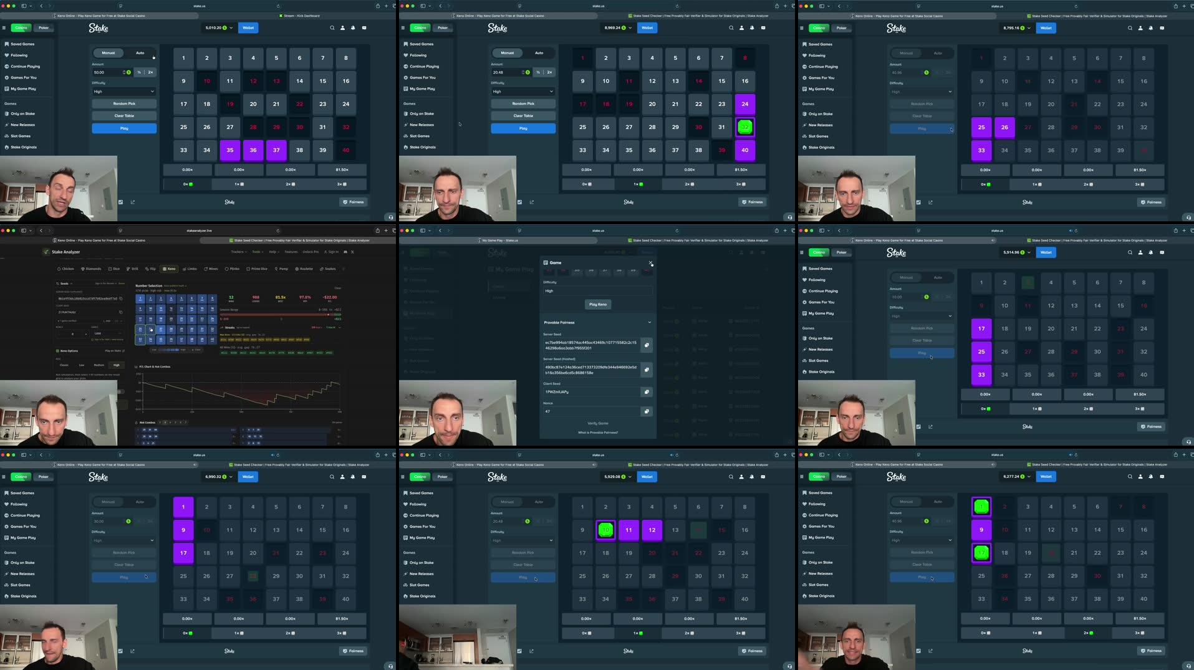
Task: Open Difficulty dropdown in 5,010.20 balance window
Action: click(x=124, y=92)
